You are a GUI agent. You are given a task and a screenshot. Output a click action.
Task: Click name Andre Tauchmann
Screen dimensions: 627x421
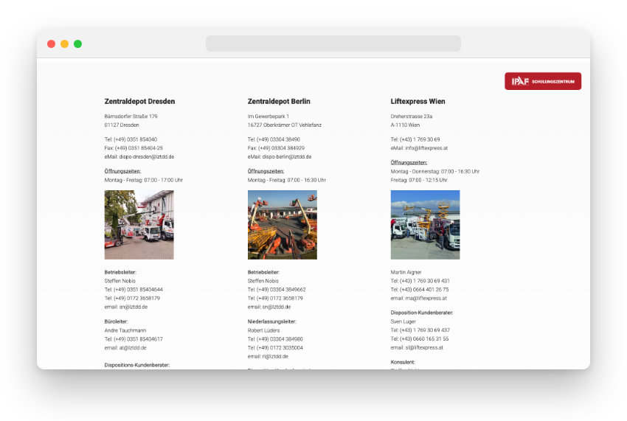125,330
